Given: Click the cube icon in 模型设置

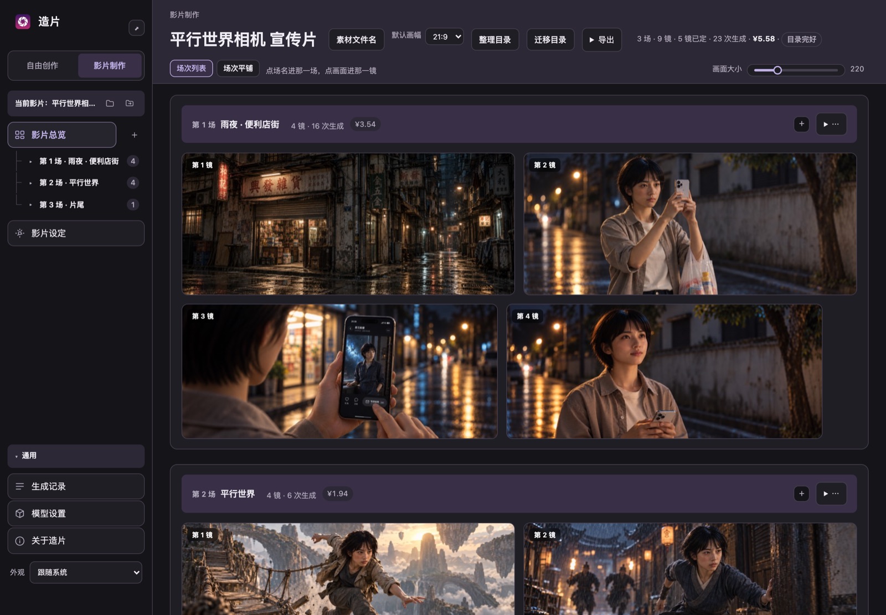Looking at the screenshot, I should coord(20,513).
